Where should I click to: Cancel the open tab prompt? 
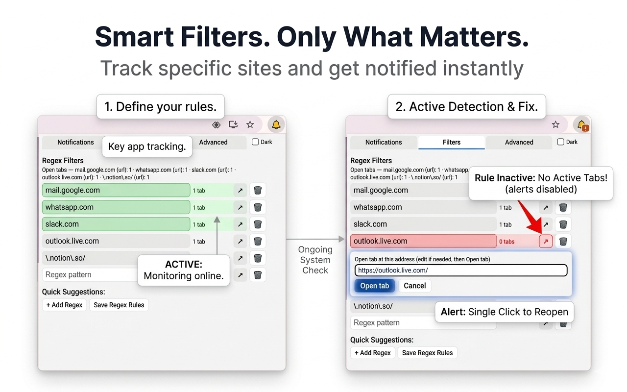coord(415,286)
